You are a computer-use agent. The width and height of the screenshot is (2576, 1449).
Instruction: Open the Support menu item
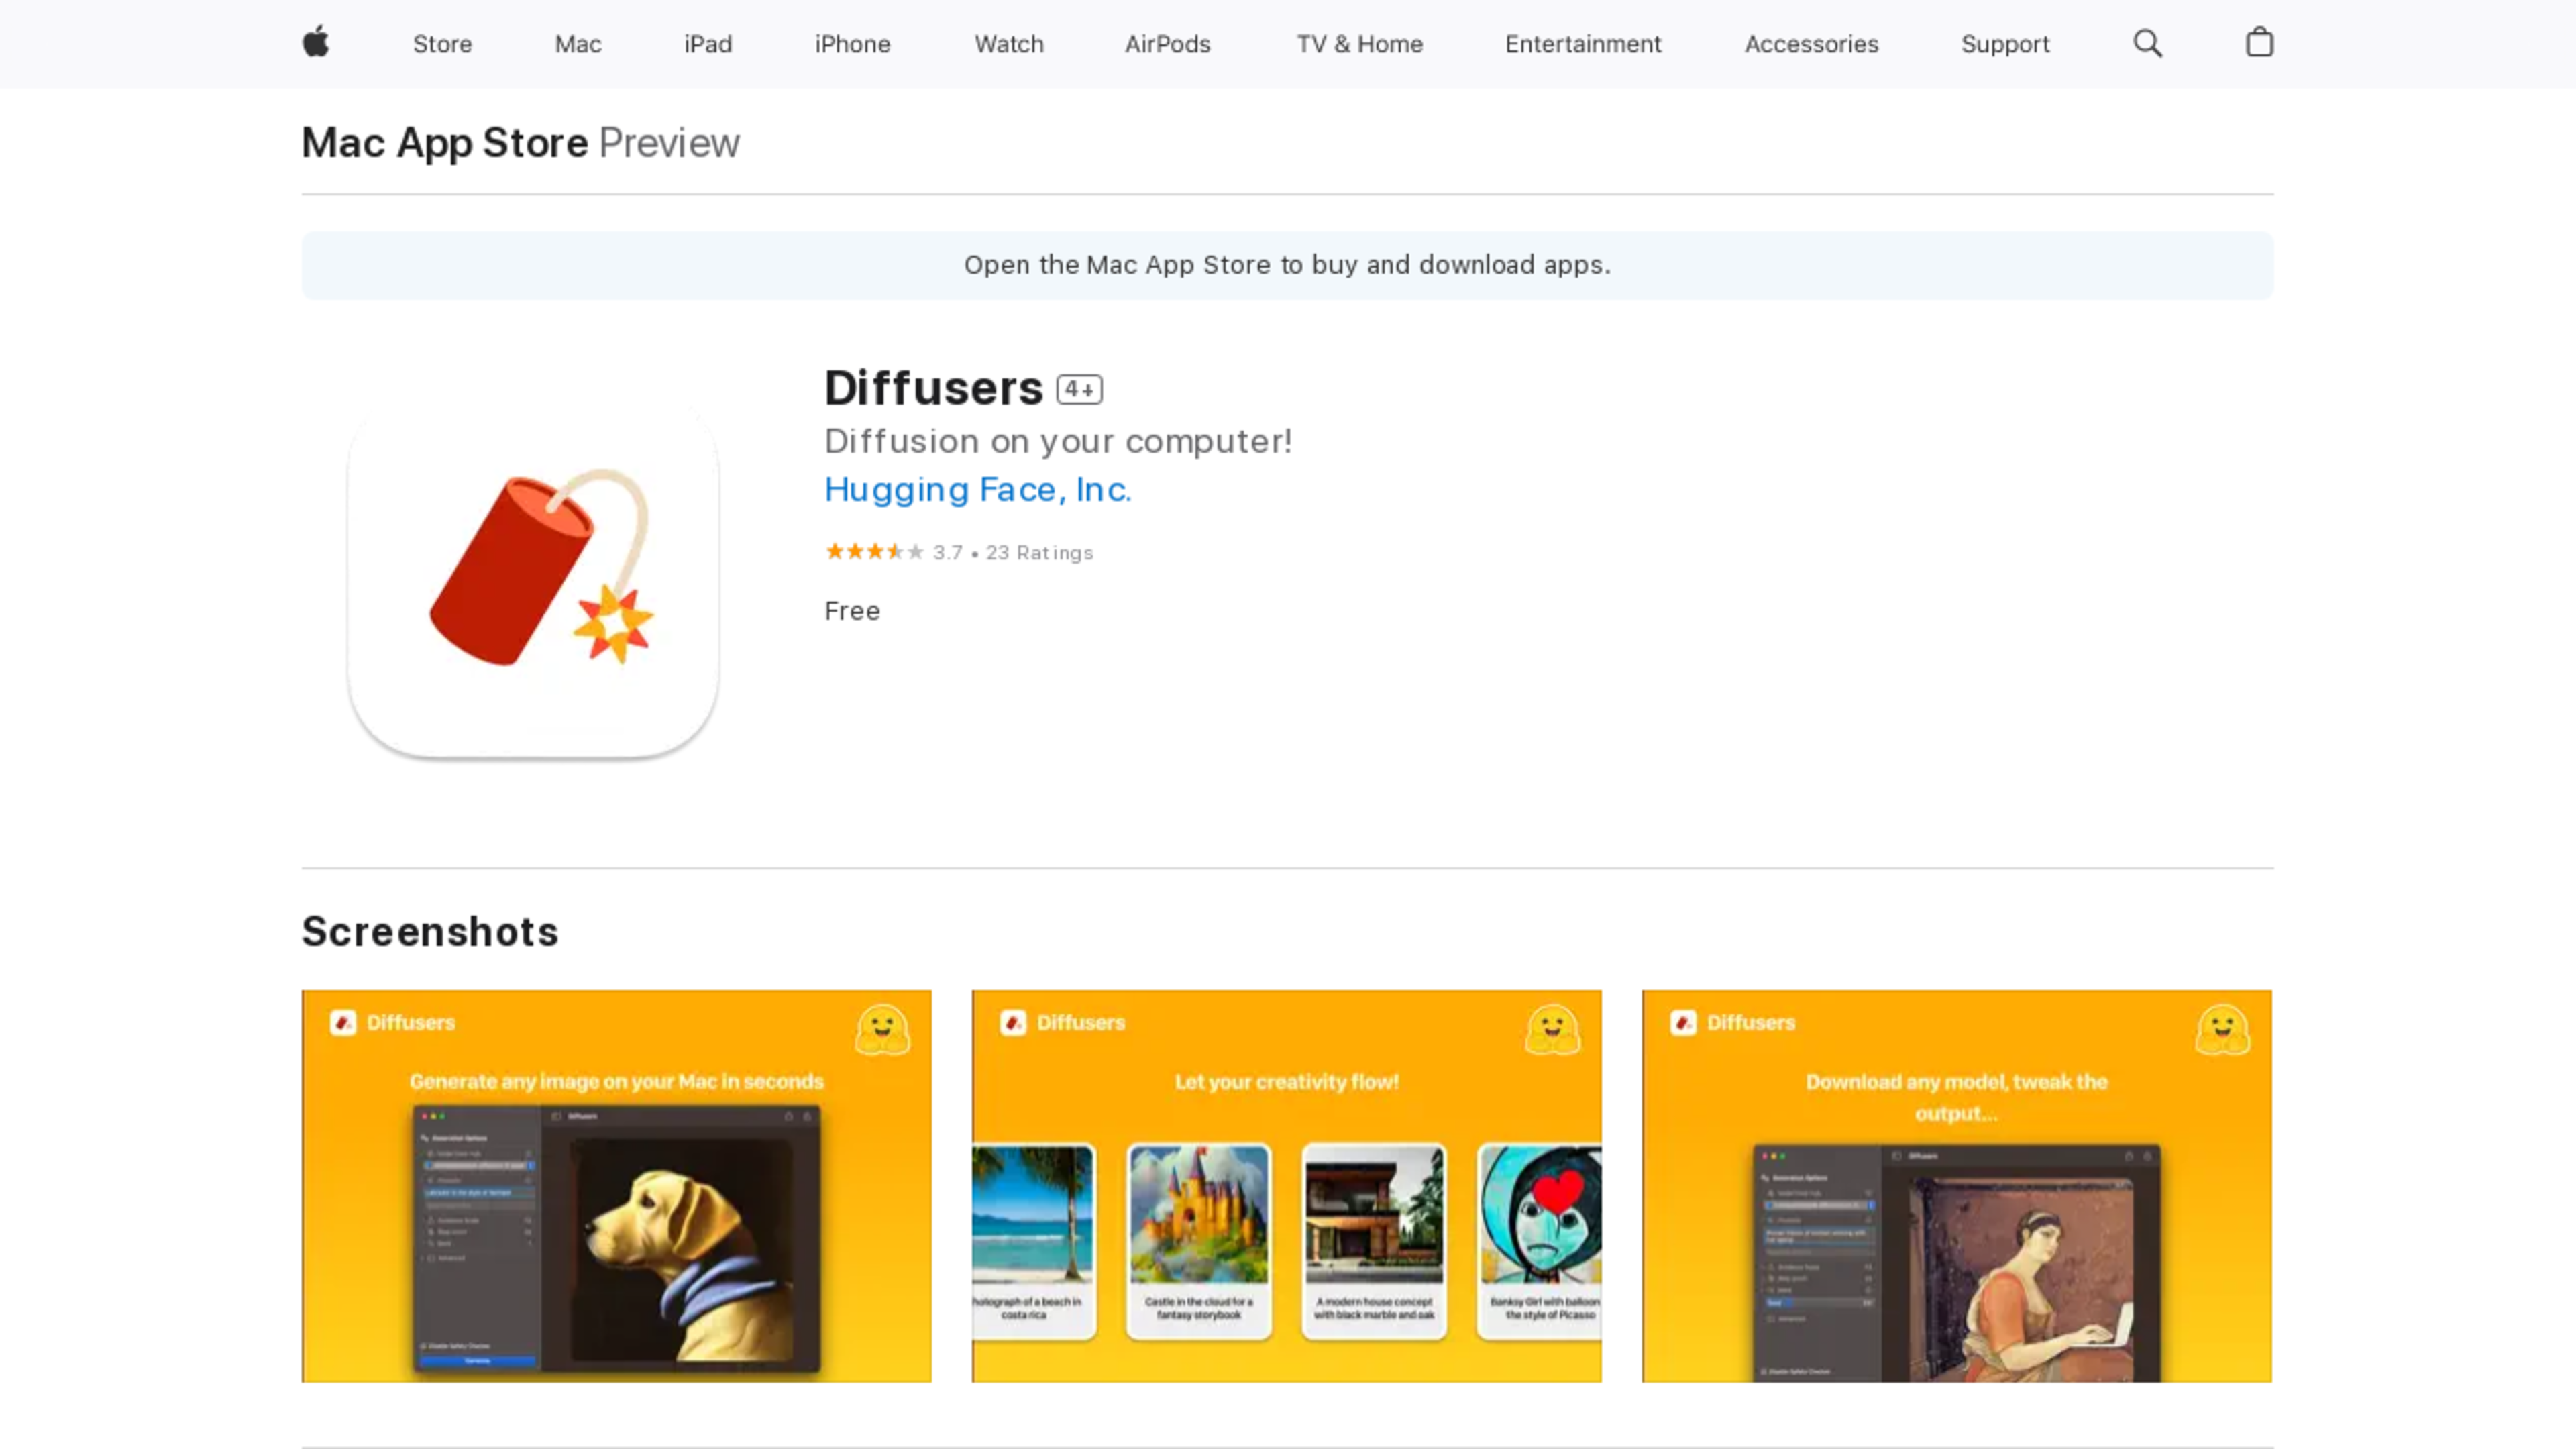pos(2004,44)
